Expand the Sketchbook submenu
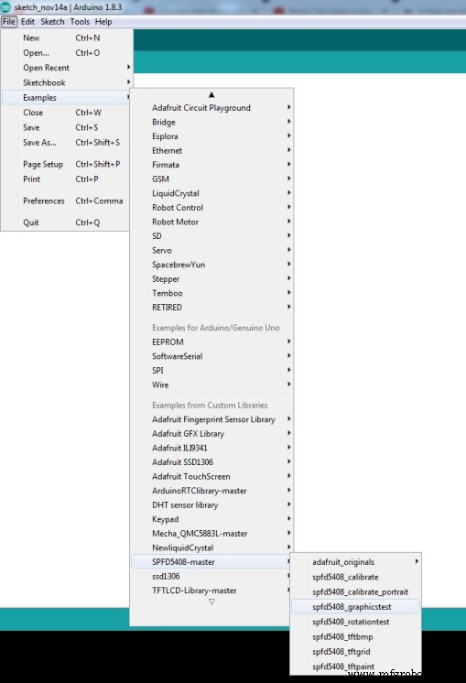Viewport: 466px width, 683px height. point(67,82)
